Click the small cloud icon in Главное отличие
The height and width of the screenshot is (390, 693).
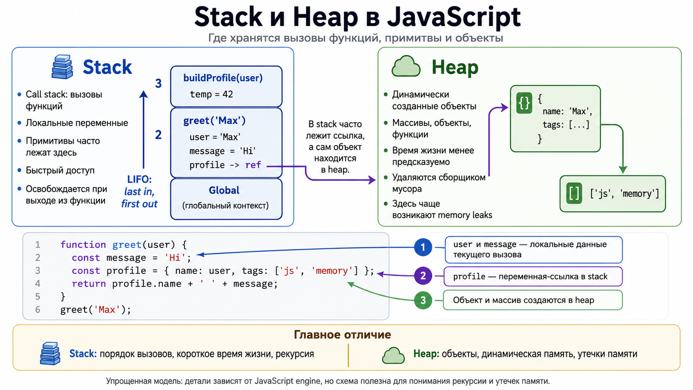pos(393,355)
